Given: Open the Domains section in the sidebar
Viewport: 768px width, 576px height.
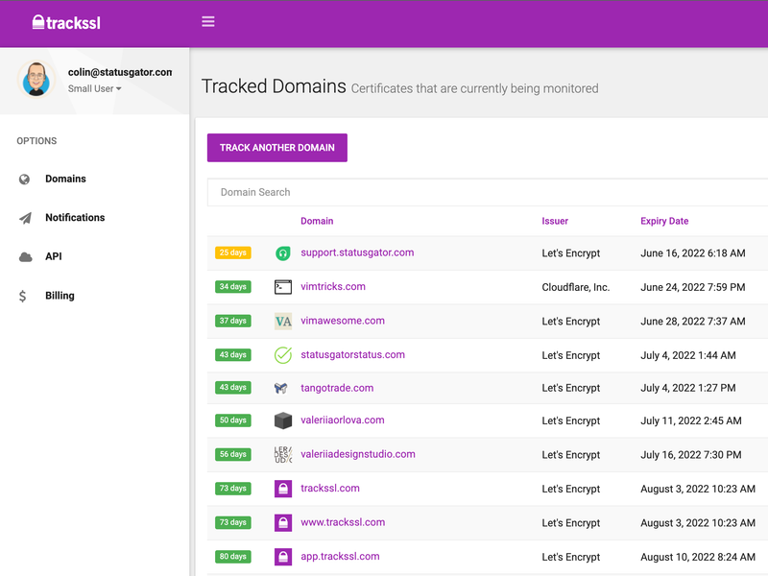Looking at the screenshot, I should [64, 179].
